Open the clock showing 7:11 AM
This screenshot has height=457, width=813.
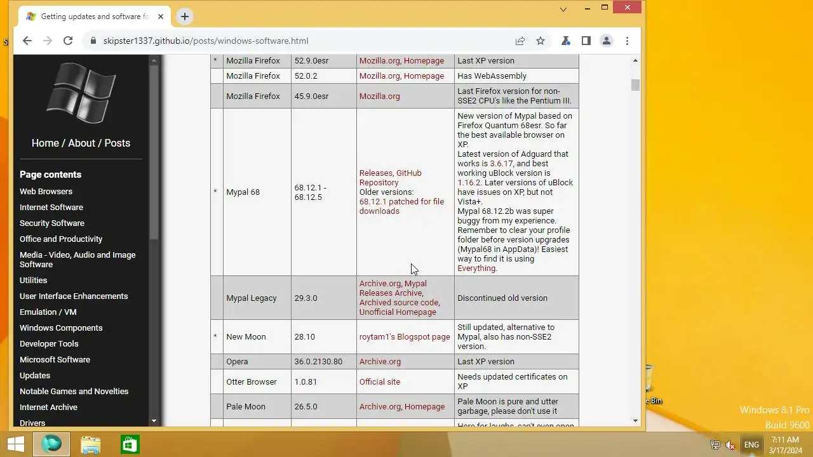[x=785, y=444]
